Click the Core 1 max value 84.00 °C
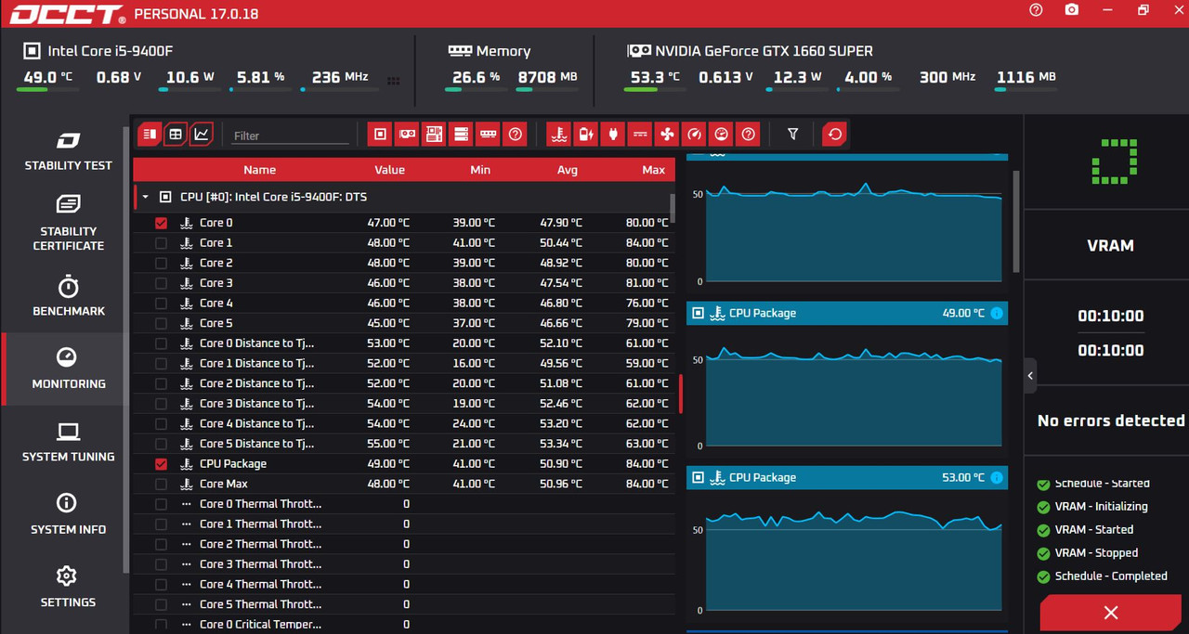This screenshot has width=1189, height=634. (647, 243)
